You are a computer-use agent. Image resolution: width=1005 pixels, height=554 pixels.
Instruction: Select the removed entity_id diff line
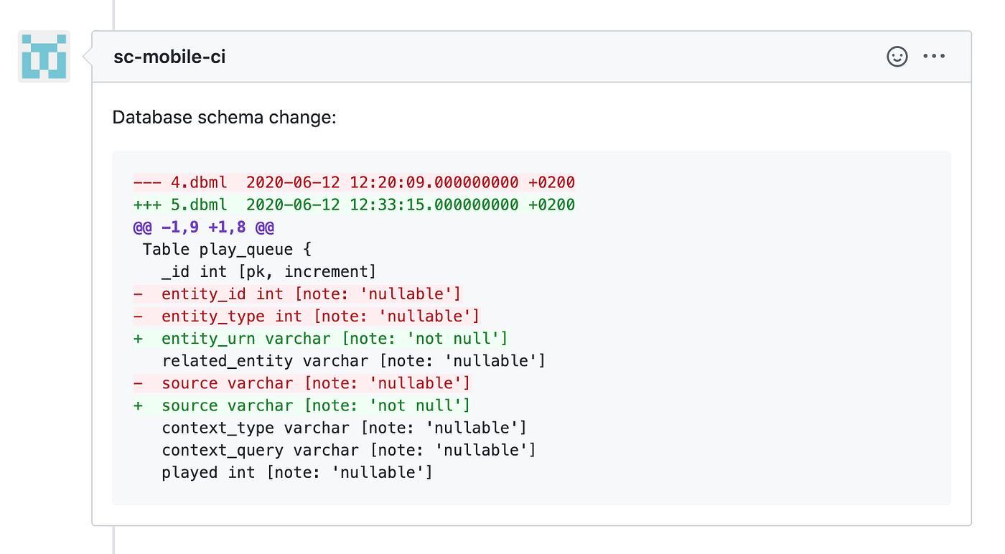tap(296, 294)
